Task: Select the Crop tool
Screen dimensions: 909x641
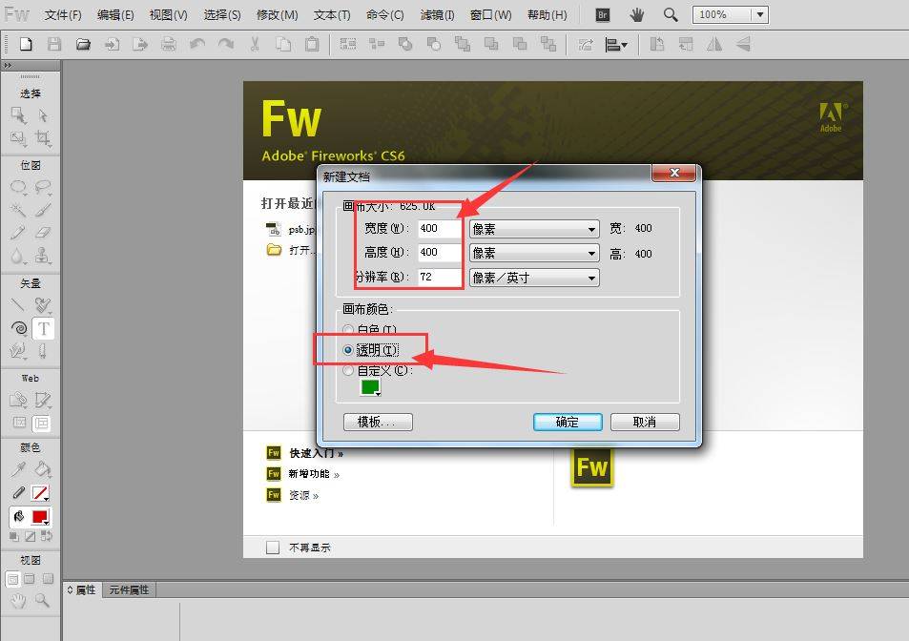Action: click(43, 139)
